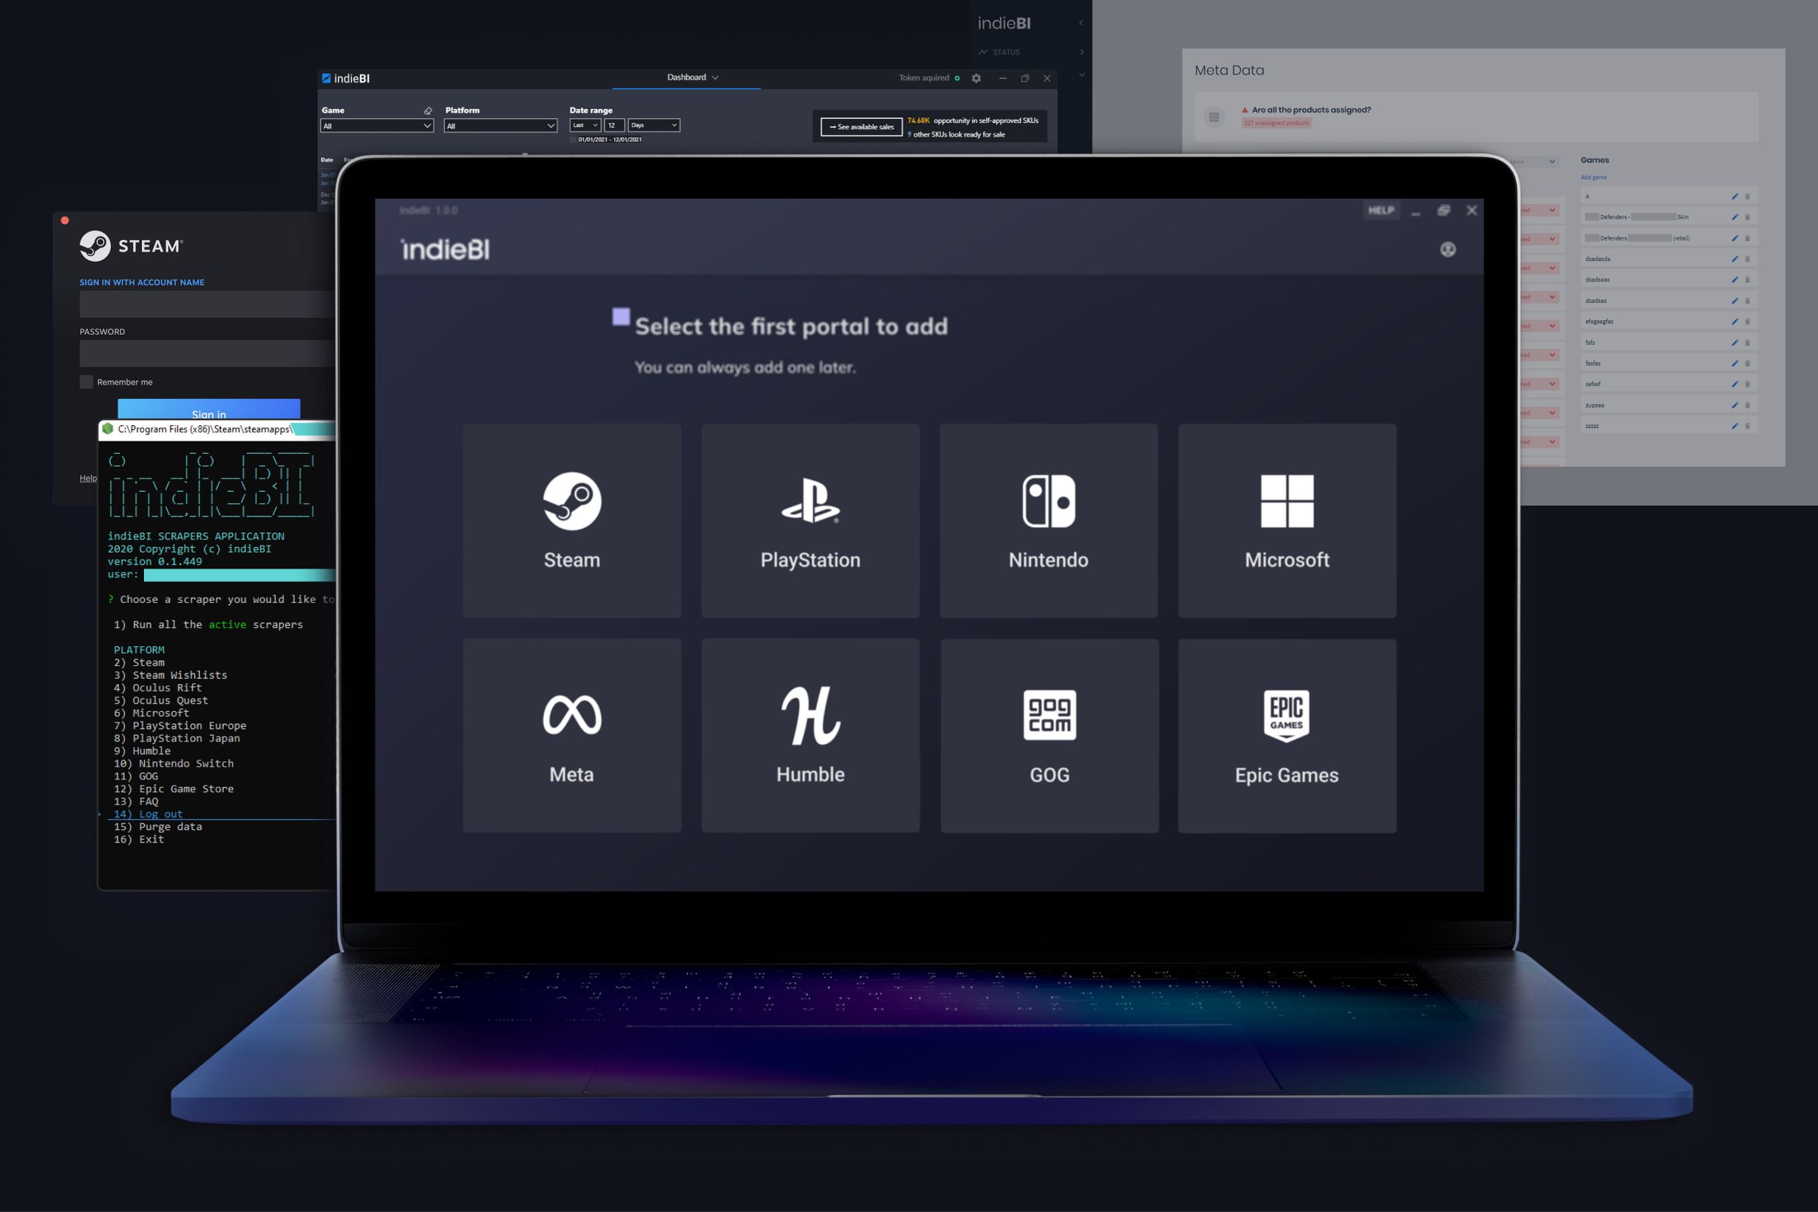
Task: Click '16) Exit' in terminal
Action: (139, 839)
